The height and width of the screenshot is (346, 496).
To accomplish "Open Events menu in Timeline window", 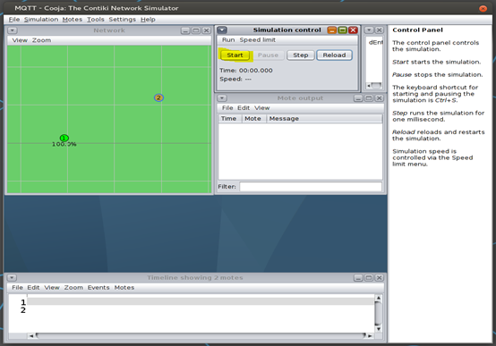I will click(x=98, y=287).
